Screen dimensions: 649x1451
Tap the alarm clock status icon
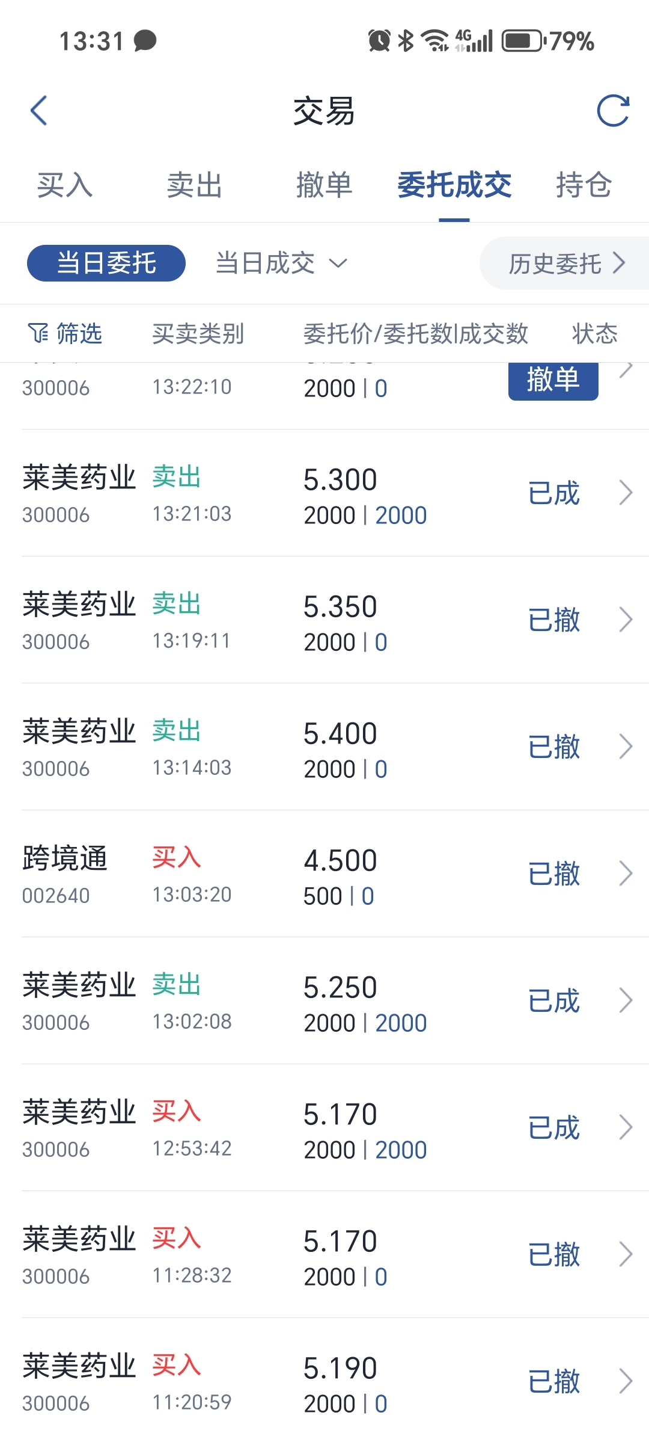pyautogui.click(x=379, y=41)
